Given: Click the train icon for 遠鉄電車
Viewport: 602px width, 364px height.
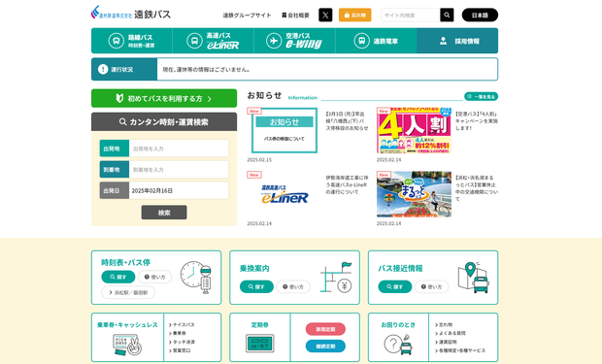Looking at the screenshot, I should [x=361, y=41].
